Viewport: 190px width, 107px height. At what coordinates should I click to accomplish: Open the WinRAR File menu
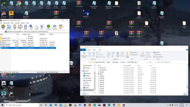(x=1, y=23)
